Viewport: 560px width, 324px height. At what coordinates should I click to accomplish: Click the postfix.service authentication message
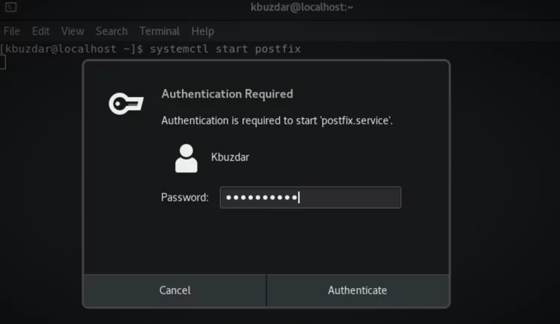click(277, 120)
